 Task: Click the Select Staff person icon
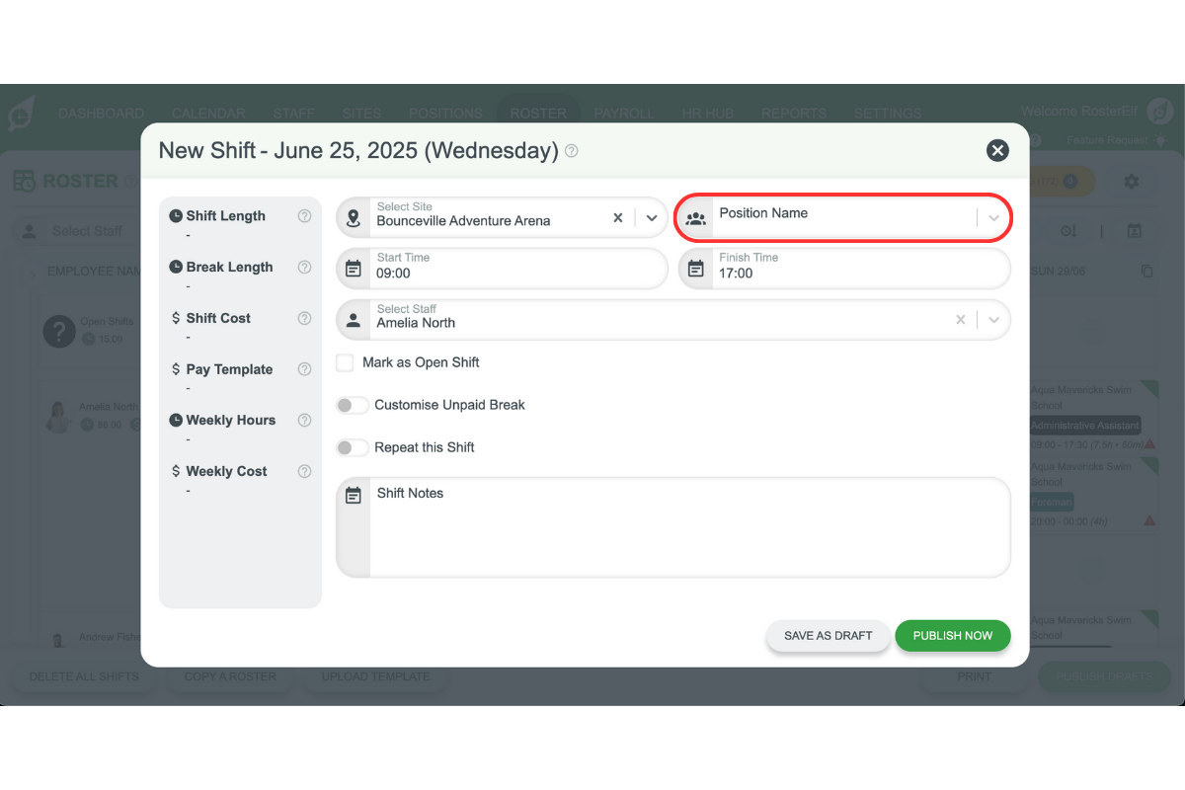tap(353, 320)
